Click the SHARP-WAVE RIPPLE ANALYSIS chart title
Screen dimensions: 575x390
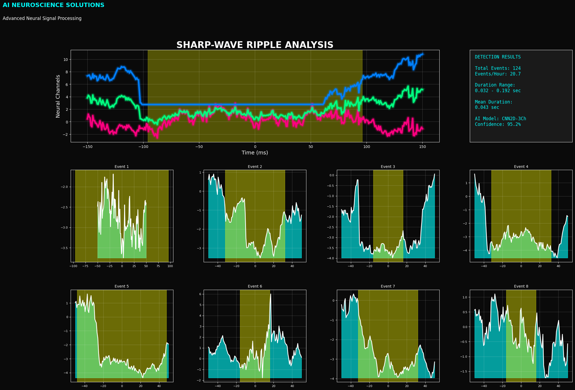point(255,45)
